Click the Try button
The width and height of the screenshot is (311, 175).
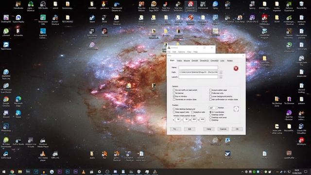(x=175, y=129)
